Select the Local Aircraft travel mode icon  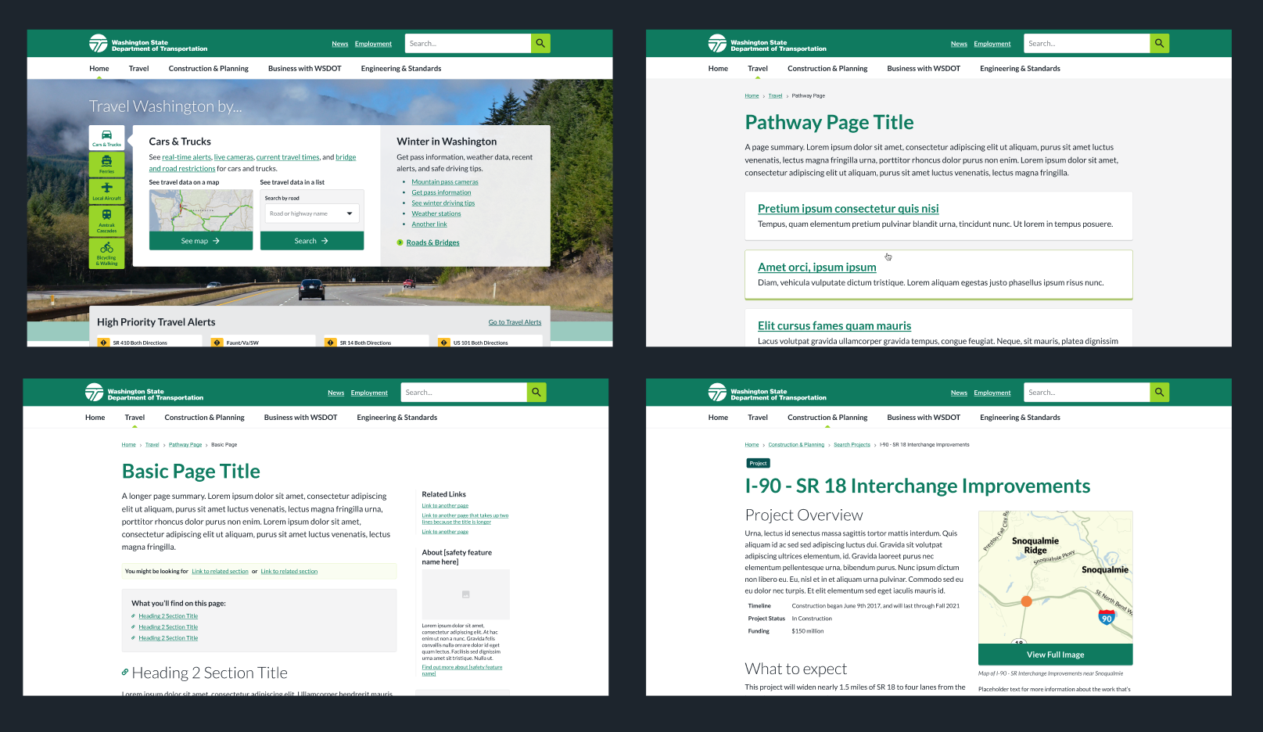106,189
